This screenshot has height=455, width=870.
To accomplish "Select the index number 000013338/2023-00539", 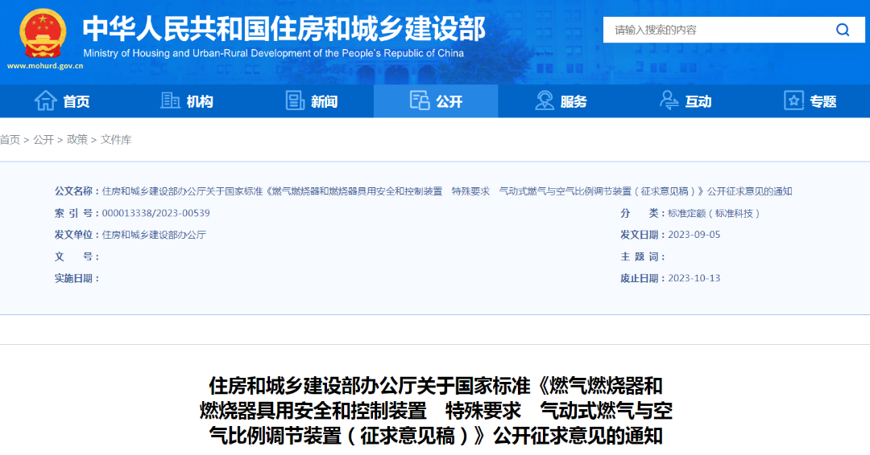I will (156, 213).
